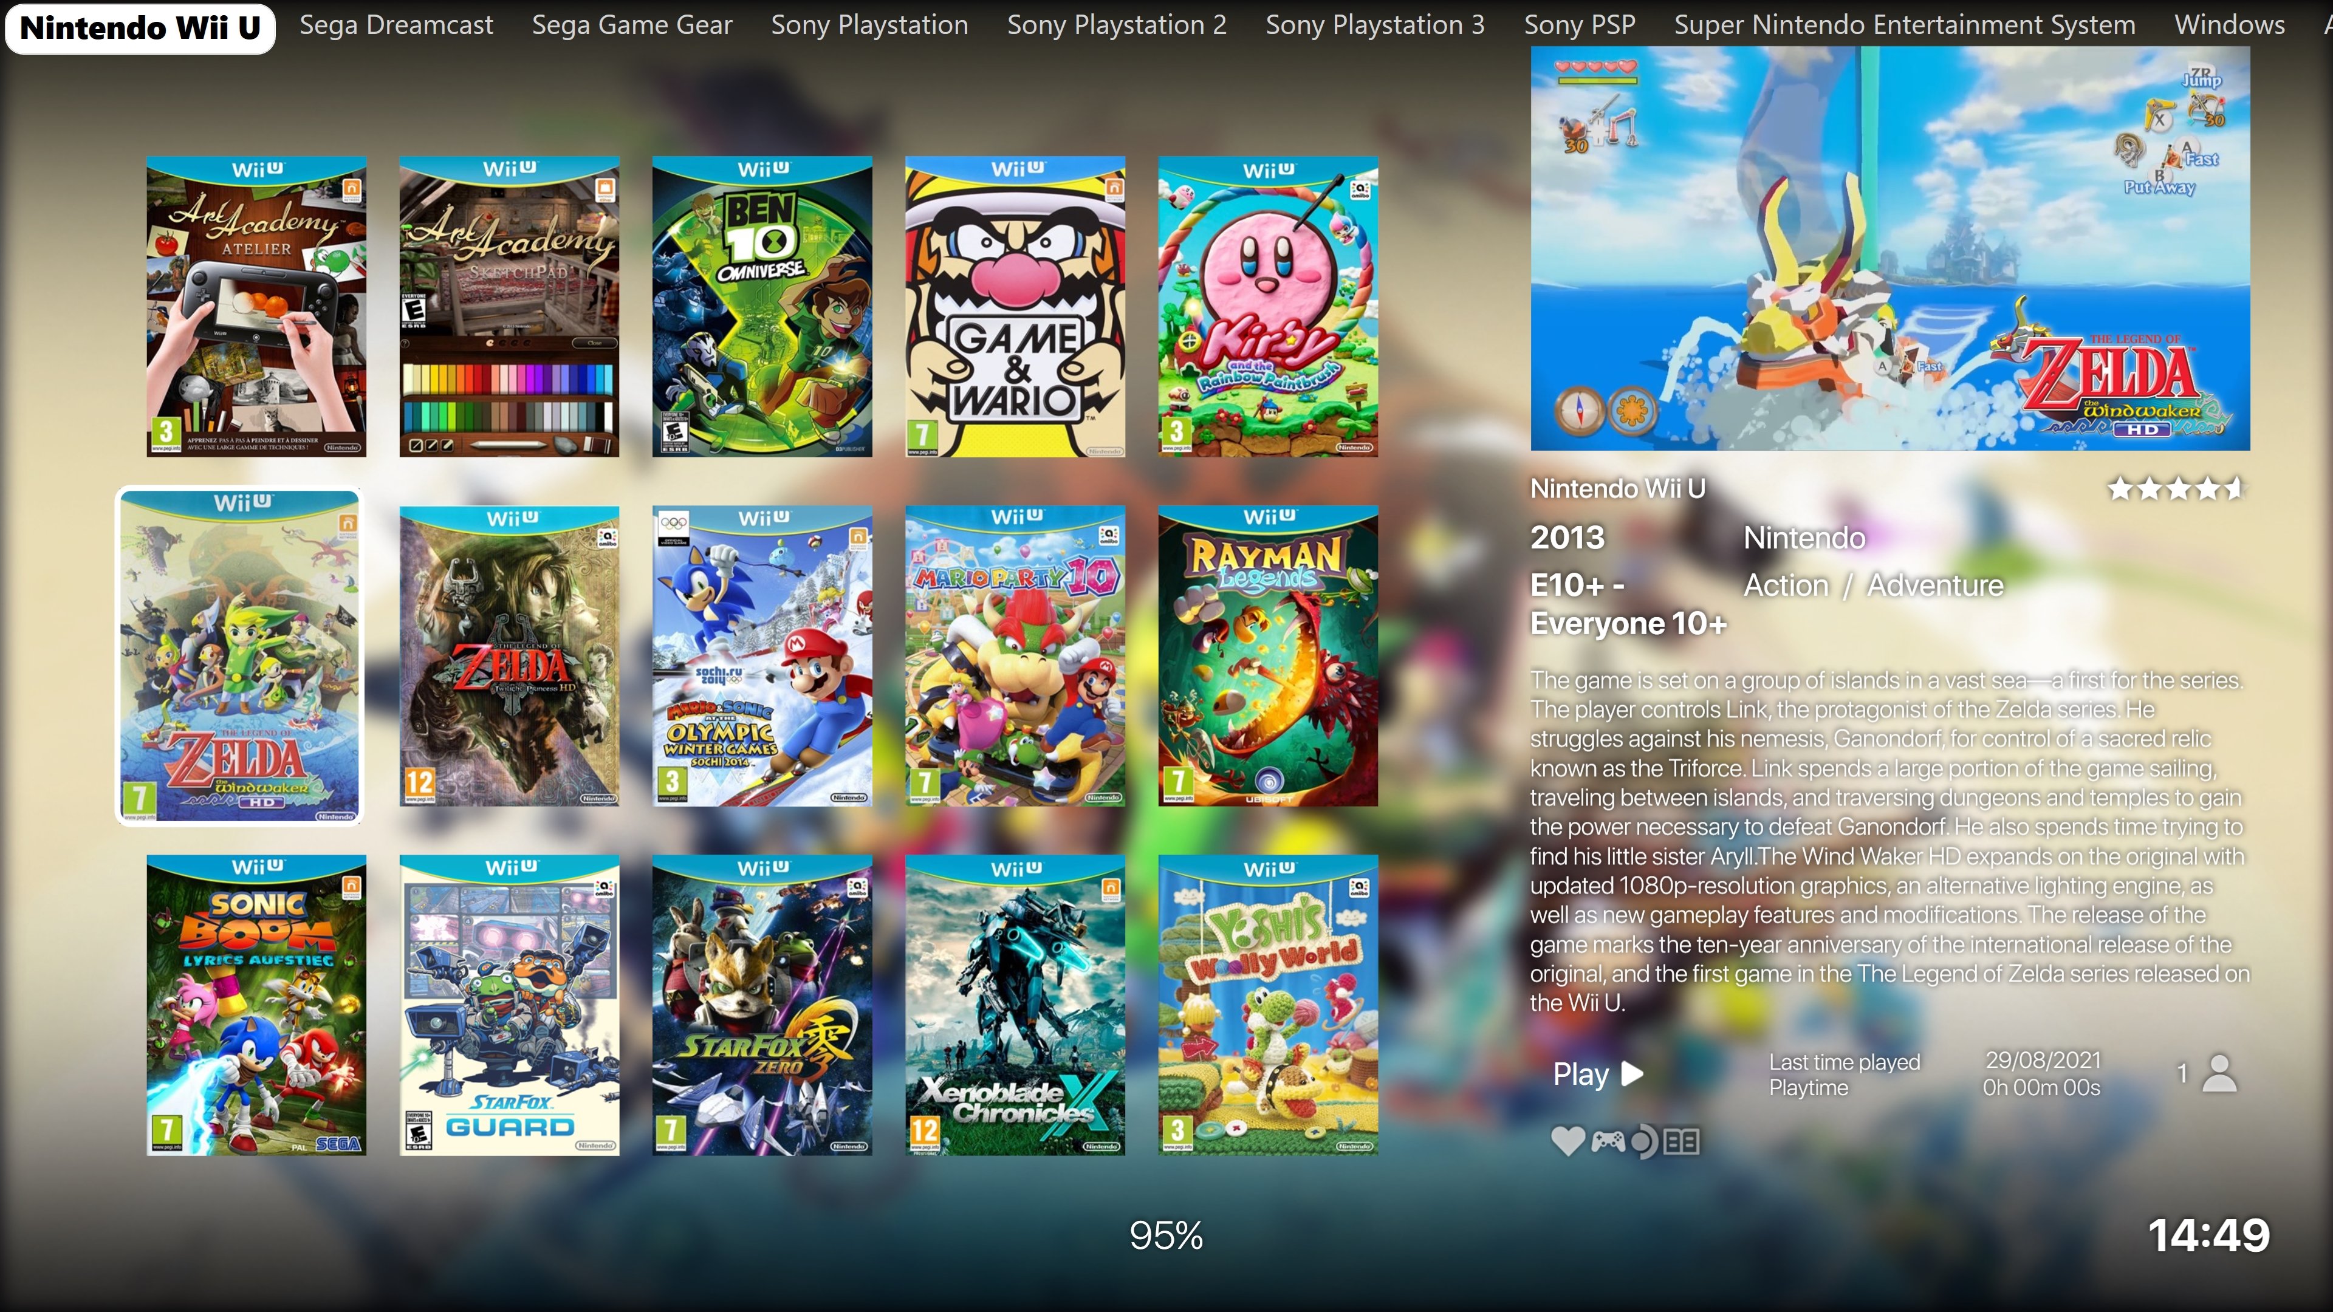The width and height of the screenshot is (2333, 1312).
Task: Select the Zelda Twilight Princess HD cover
Action: coord(509,655)
